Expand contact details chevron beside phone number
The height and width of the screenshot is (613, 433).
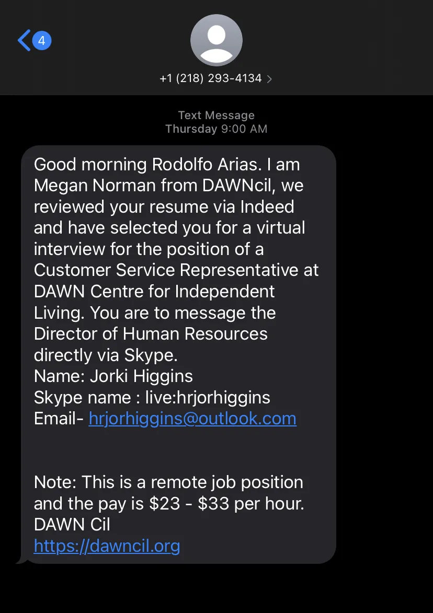[x=269, y=79]
